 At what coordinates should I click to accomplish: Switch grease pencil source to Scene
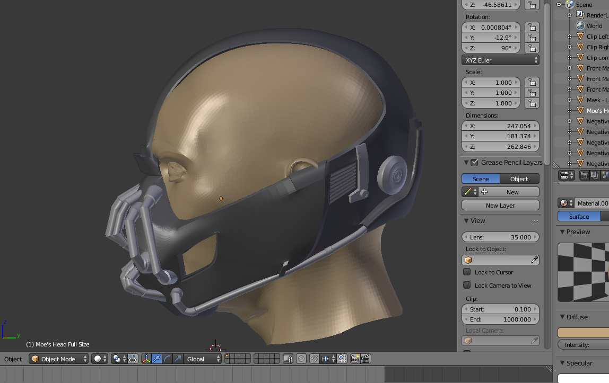pyautogui.click(x=481, y=179)
